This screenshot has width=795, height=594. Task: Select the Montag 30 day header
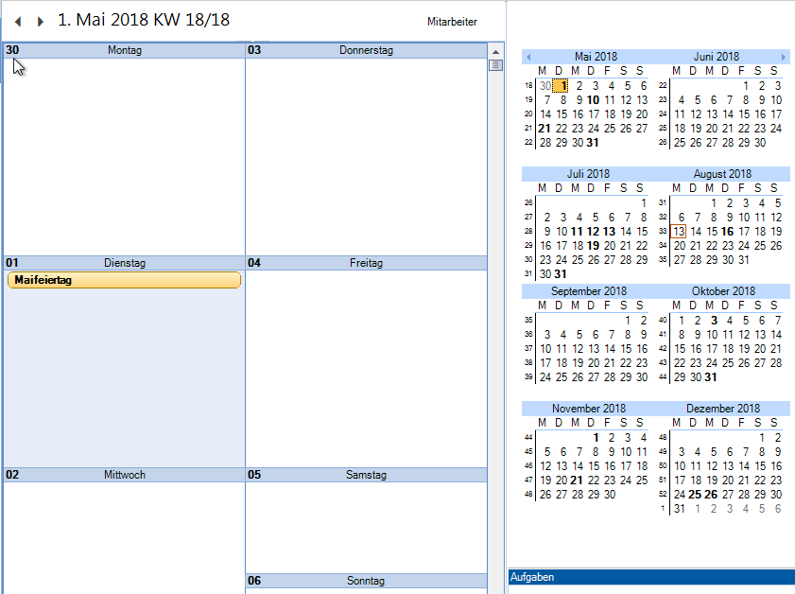coord(124,50)
